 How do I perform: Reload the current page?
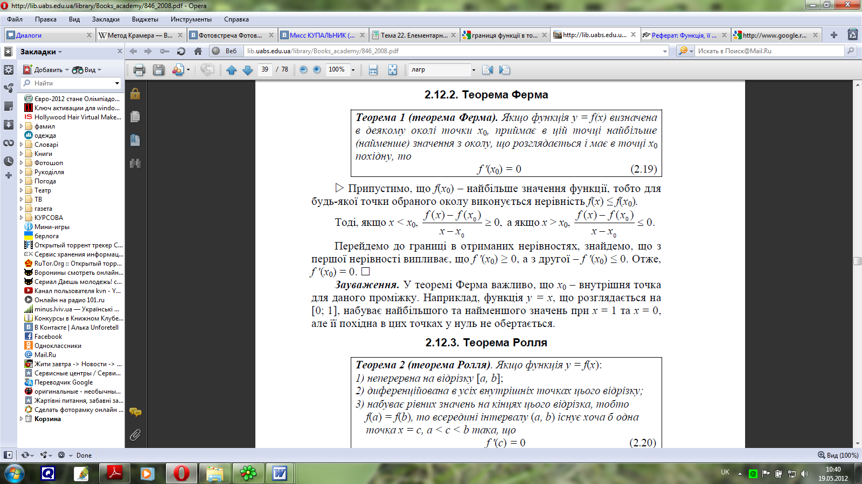coord(181,51)
